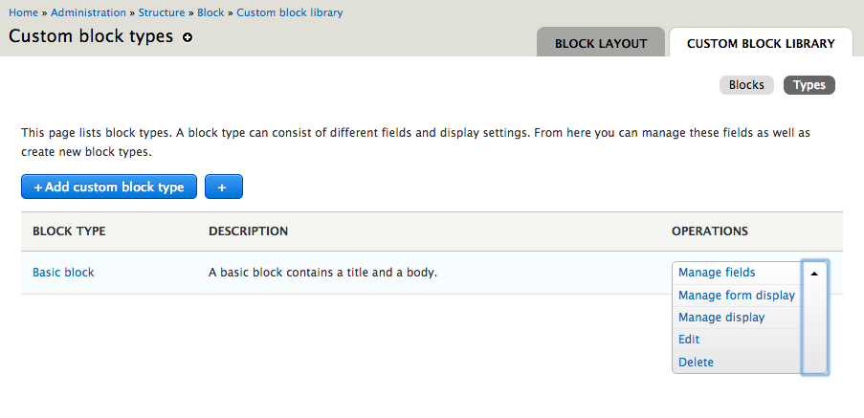The width and height of the screenshot is (864, 418).
Task: Click Delete in the operations dropdown
Action: (696, 362)
